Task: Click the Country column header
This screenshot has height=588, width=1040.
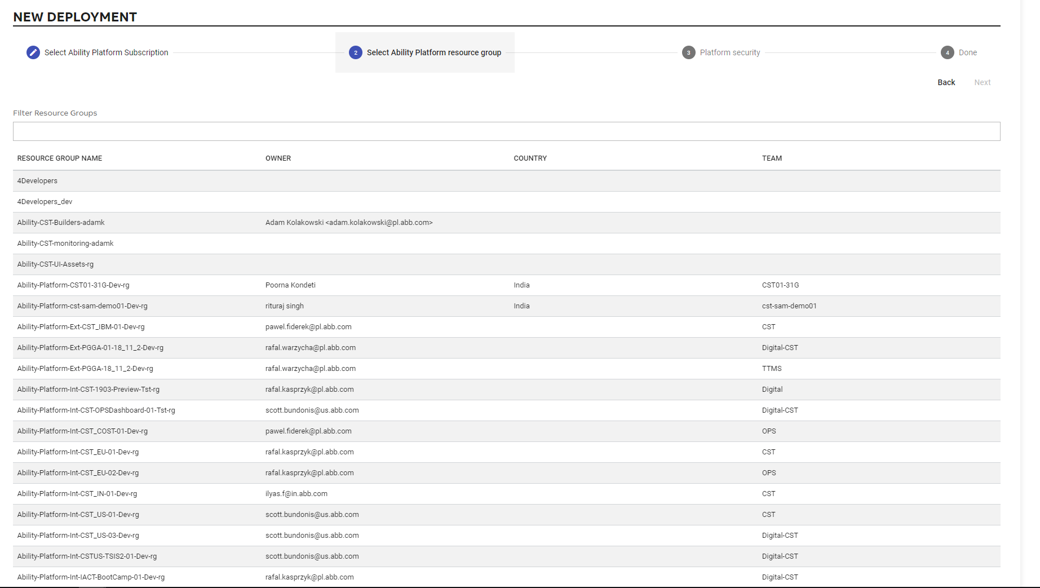Action: [530, 158]
